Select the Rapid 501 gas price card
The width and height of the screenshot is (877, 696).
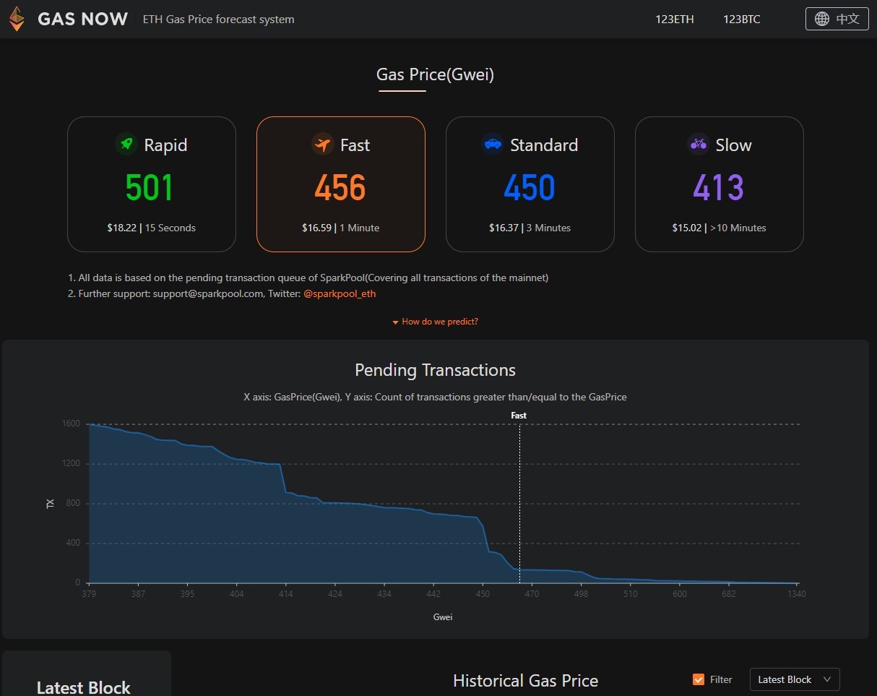[x=152, y=184]
